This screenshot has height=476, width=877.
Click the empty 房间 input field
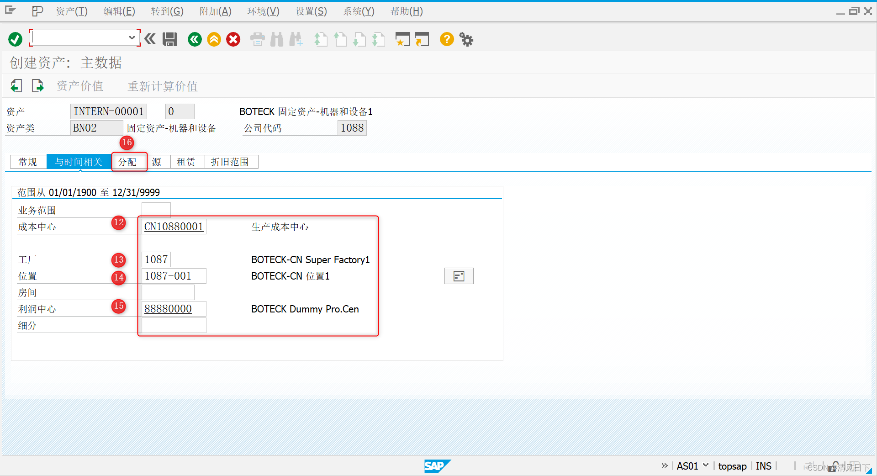pos(168,292)
